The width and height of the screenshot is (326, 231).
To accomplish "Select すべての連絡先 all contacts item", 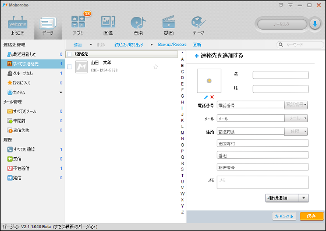I will tap(33, 64).
